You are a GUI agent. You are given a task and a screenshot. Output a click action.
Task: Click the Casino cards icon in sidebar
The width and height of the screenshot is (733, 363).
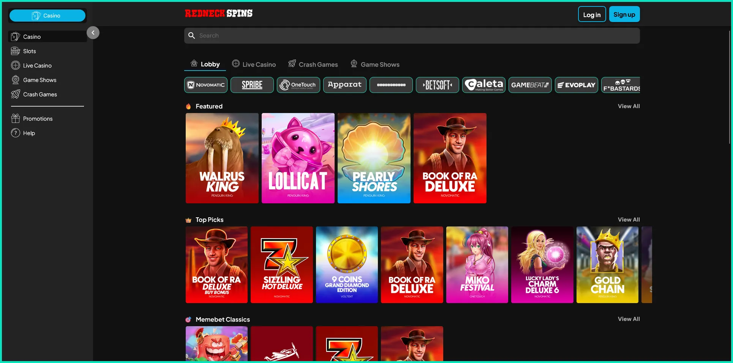coord(16,37)
